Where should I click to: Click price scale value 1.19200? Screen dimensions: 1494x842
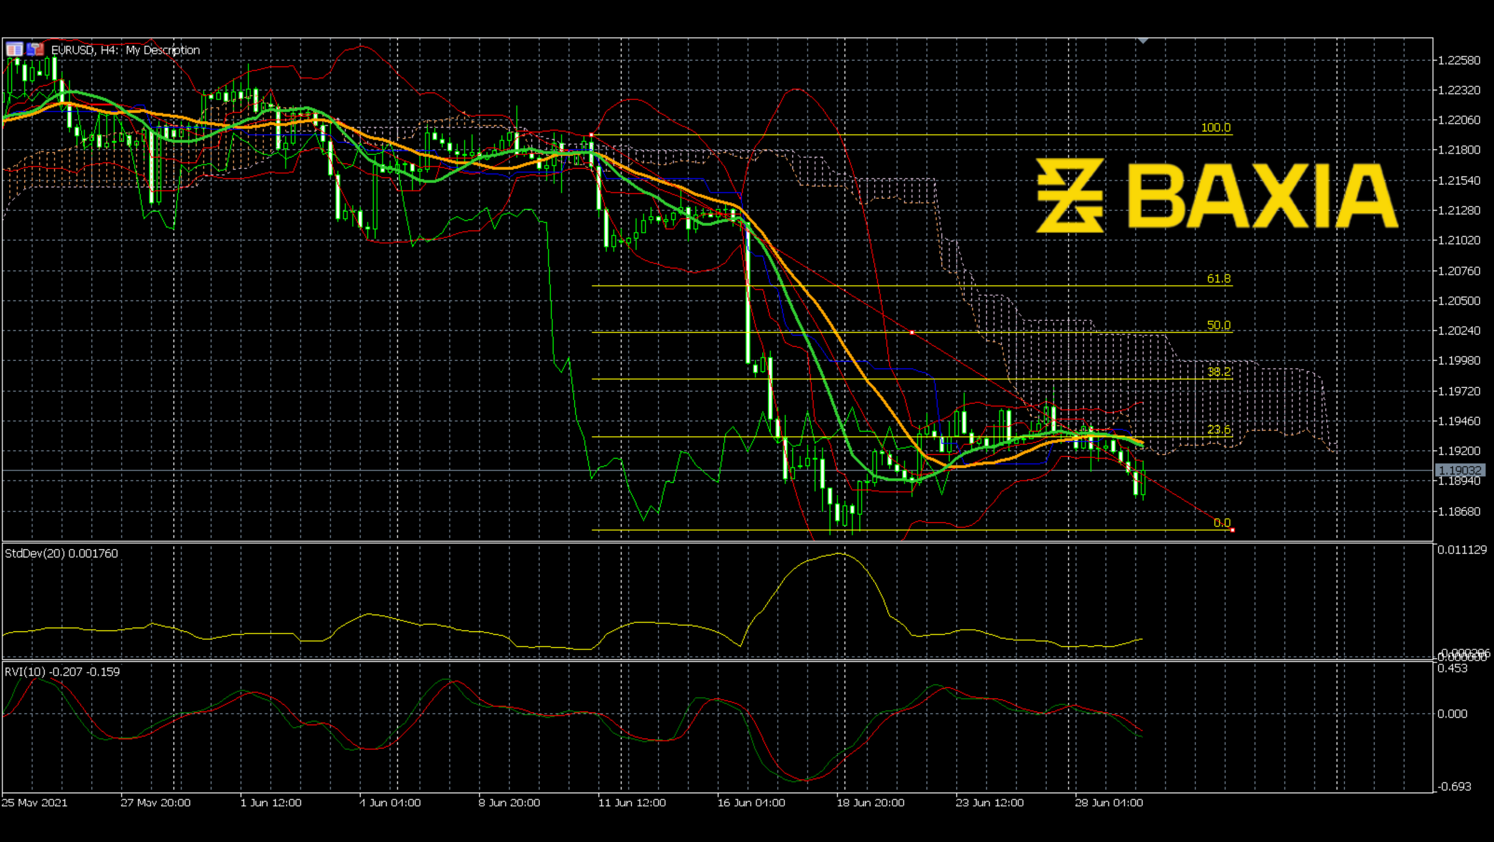[1459, 451]
